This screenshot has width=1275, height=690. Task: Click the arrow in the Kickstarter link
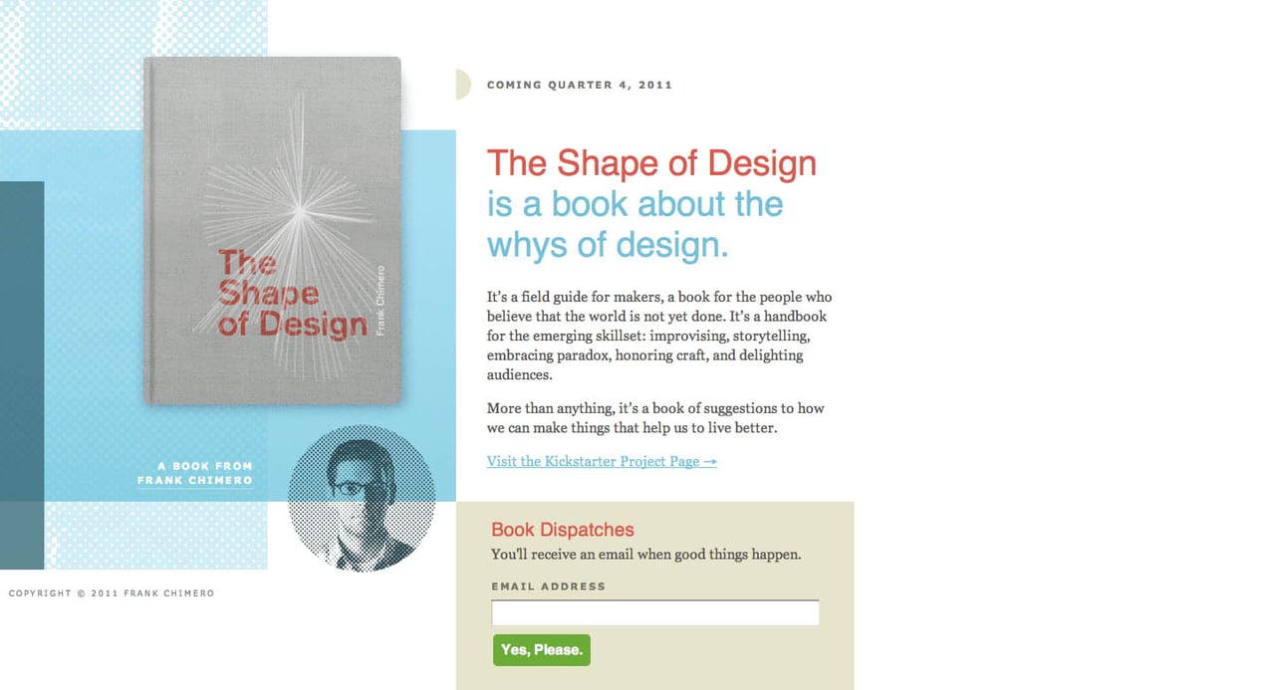pos(709,461)
